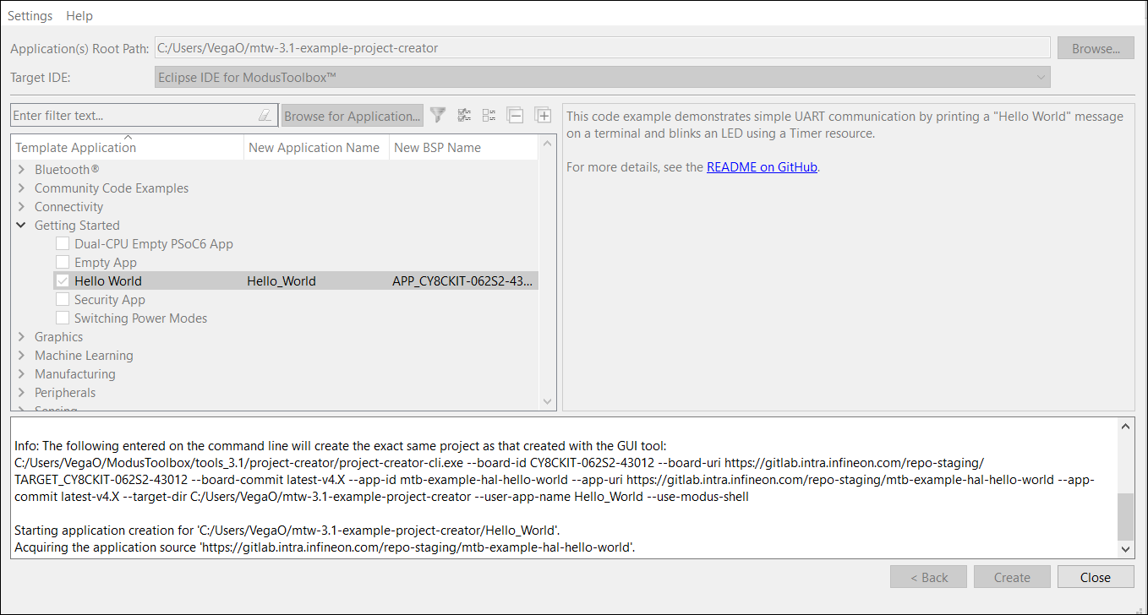Image resolution: width=1148 pixels, height=615 pixels.
Task: Expand the Peripherals category
Action: coord(21,392)
